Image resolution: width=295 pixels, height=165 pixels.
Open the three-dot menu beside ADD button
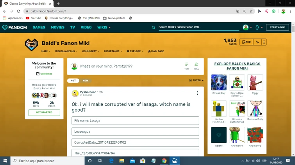pyautogui.click(x=264, y=42)
